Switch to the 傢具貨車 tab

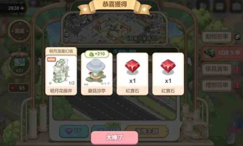click(x=217, y=69)
